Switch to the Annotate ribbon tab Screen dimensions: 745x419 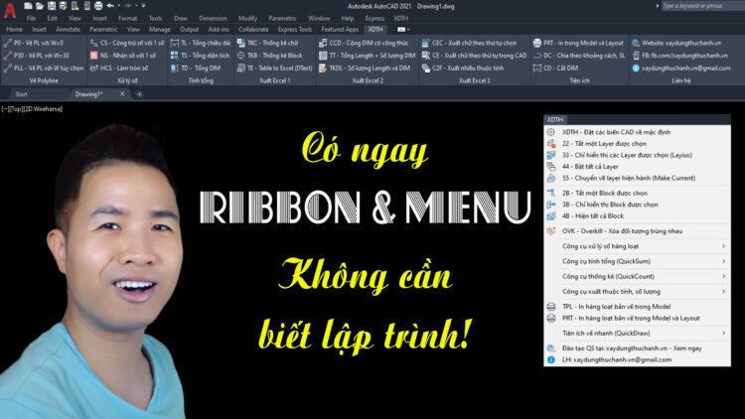[68, 30]
